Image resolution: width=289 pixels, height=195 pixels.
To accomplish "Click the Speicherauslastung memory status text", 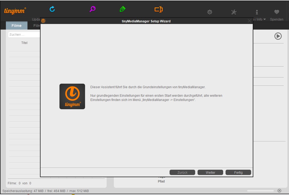I will [46, 191].
